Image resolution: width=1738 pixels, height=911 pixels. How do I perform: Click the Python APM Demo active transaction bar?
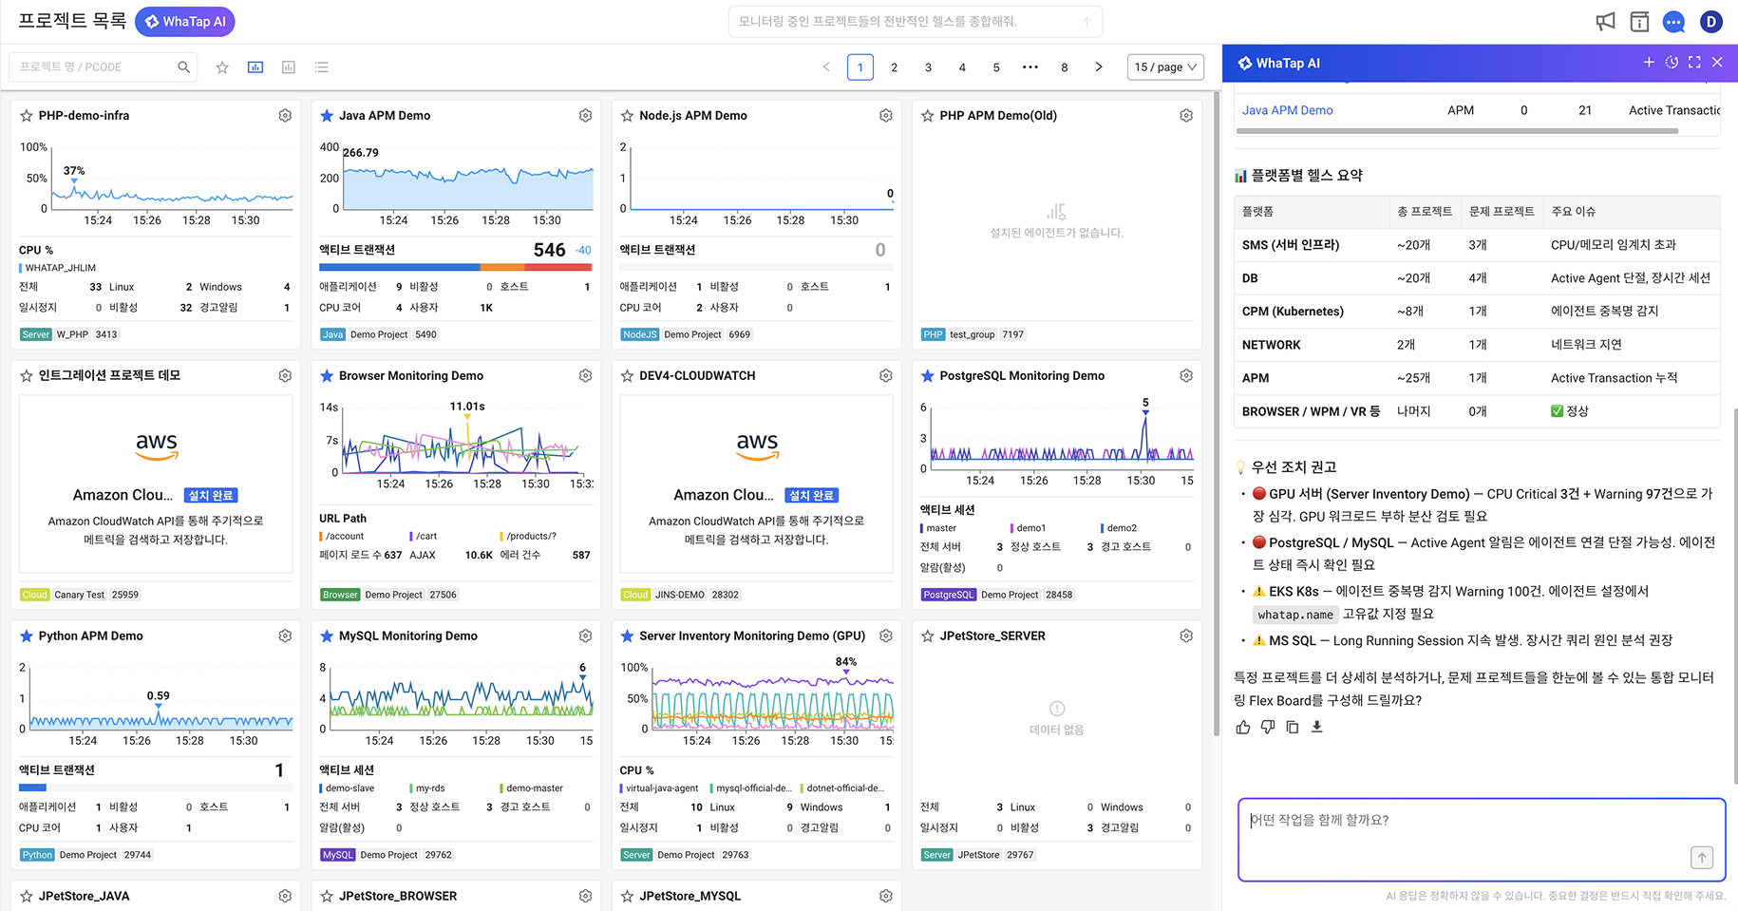[x=156, y=788]
